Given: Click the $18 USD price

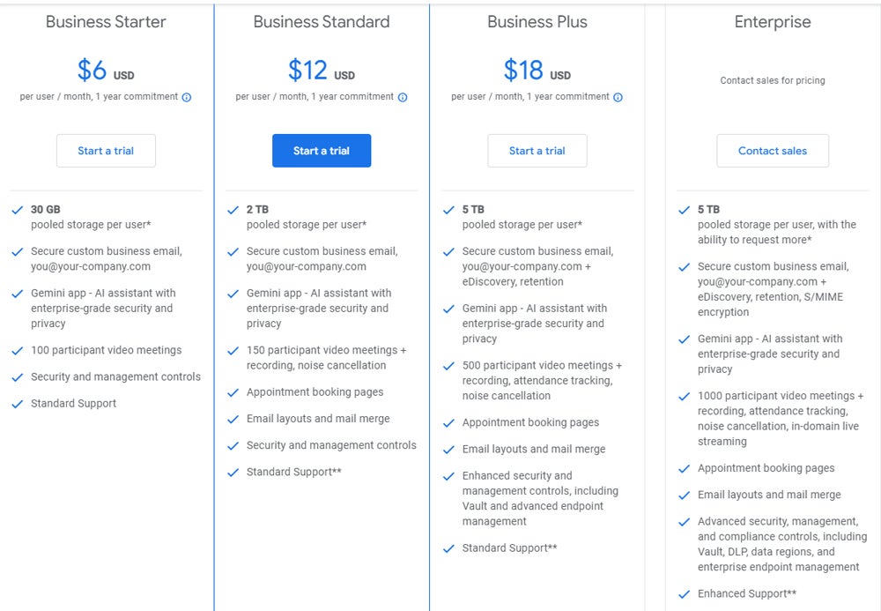Looking at the screenshot, I should [537, 71].
